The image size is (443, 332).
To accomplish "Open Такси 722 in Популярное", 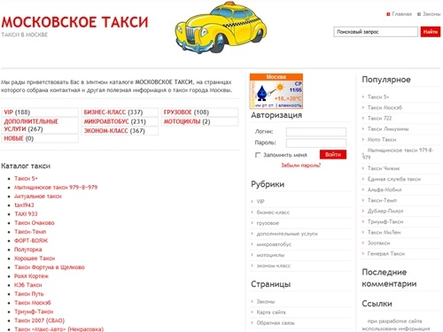I will tap(379, 118).
